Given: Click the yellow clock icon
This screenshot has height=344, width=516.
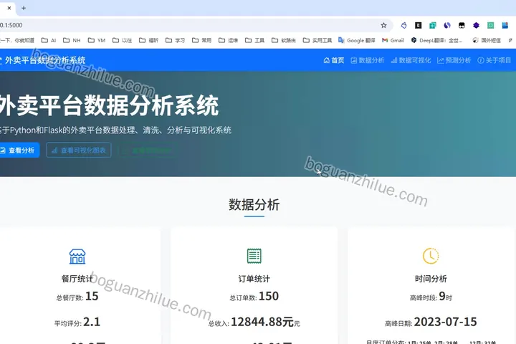Looking at the screenshot, I should pyautogui.click(x=431, y=256).
